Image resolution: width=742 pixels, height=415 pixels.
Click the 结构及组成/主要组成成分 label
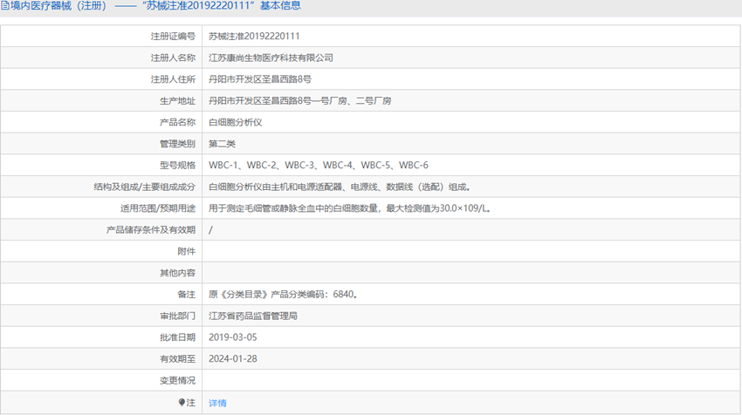pyautogui.click(x=144, y=187)
